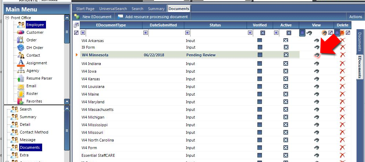Toggle the Verified filter checkbox in filter row
365x162 pixels.
263,33
